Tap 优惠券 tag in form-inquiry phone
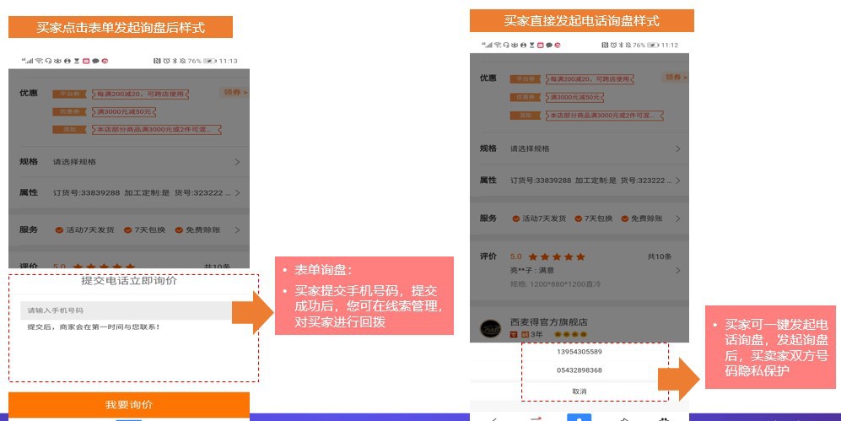The height and width of the screenshot is (421, 841). tap(70, 111)
